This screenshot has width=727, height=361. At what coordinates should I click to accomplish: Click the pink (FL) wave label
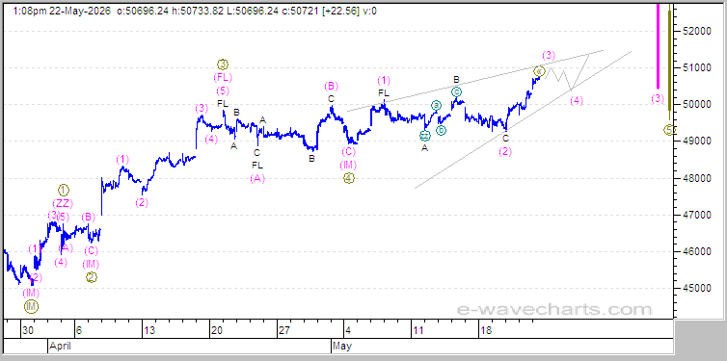223,77
